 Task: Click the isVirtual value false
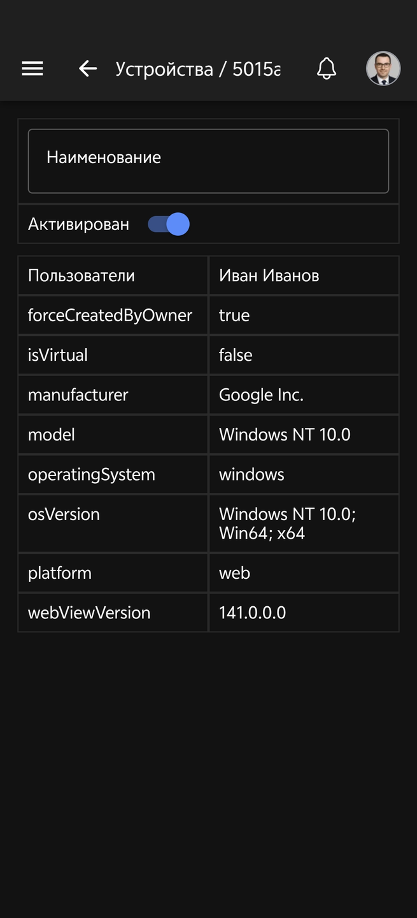point(236,355)
